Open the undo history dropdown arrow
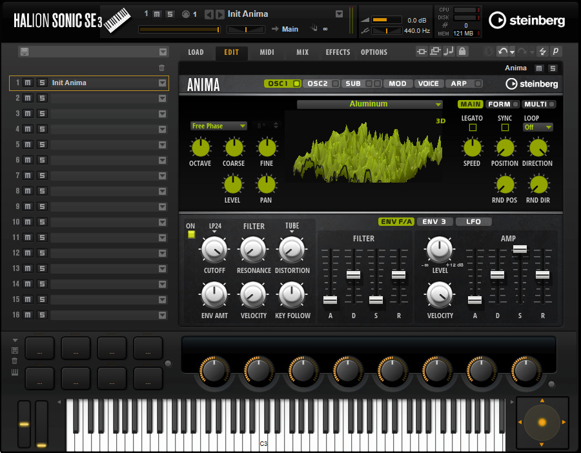The height and width of the screenshot is (453, 581). pos(513,52)
